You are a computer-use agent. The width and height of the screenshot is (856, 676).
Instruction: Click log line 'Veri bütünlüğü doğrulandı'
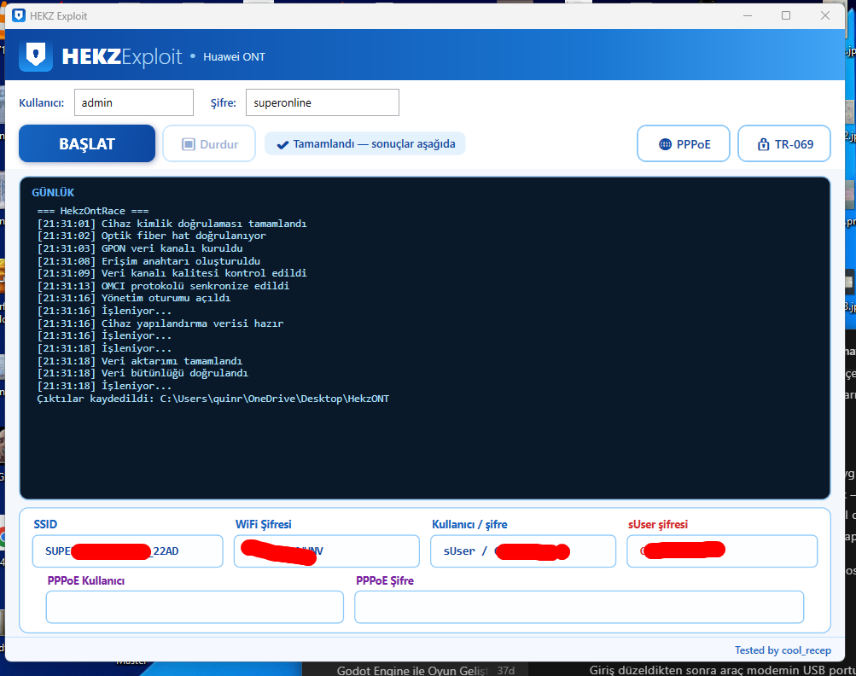(143, 373)
